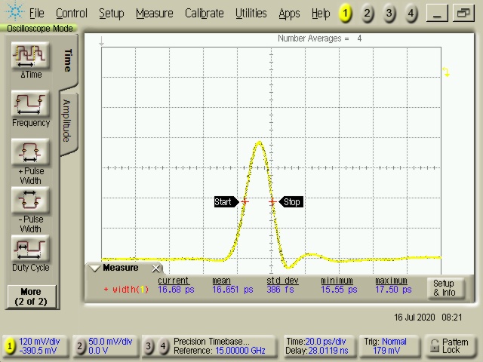This screenshot has width=483, height=362.
Task: Click the Frequency measurement icon
Action: [x=31, y=105]
